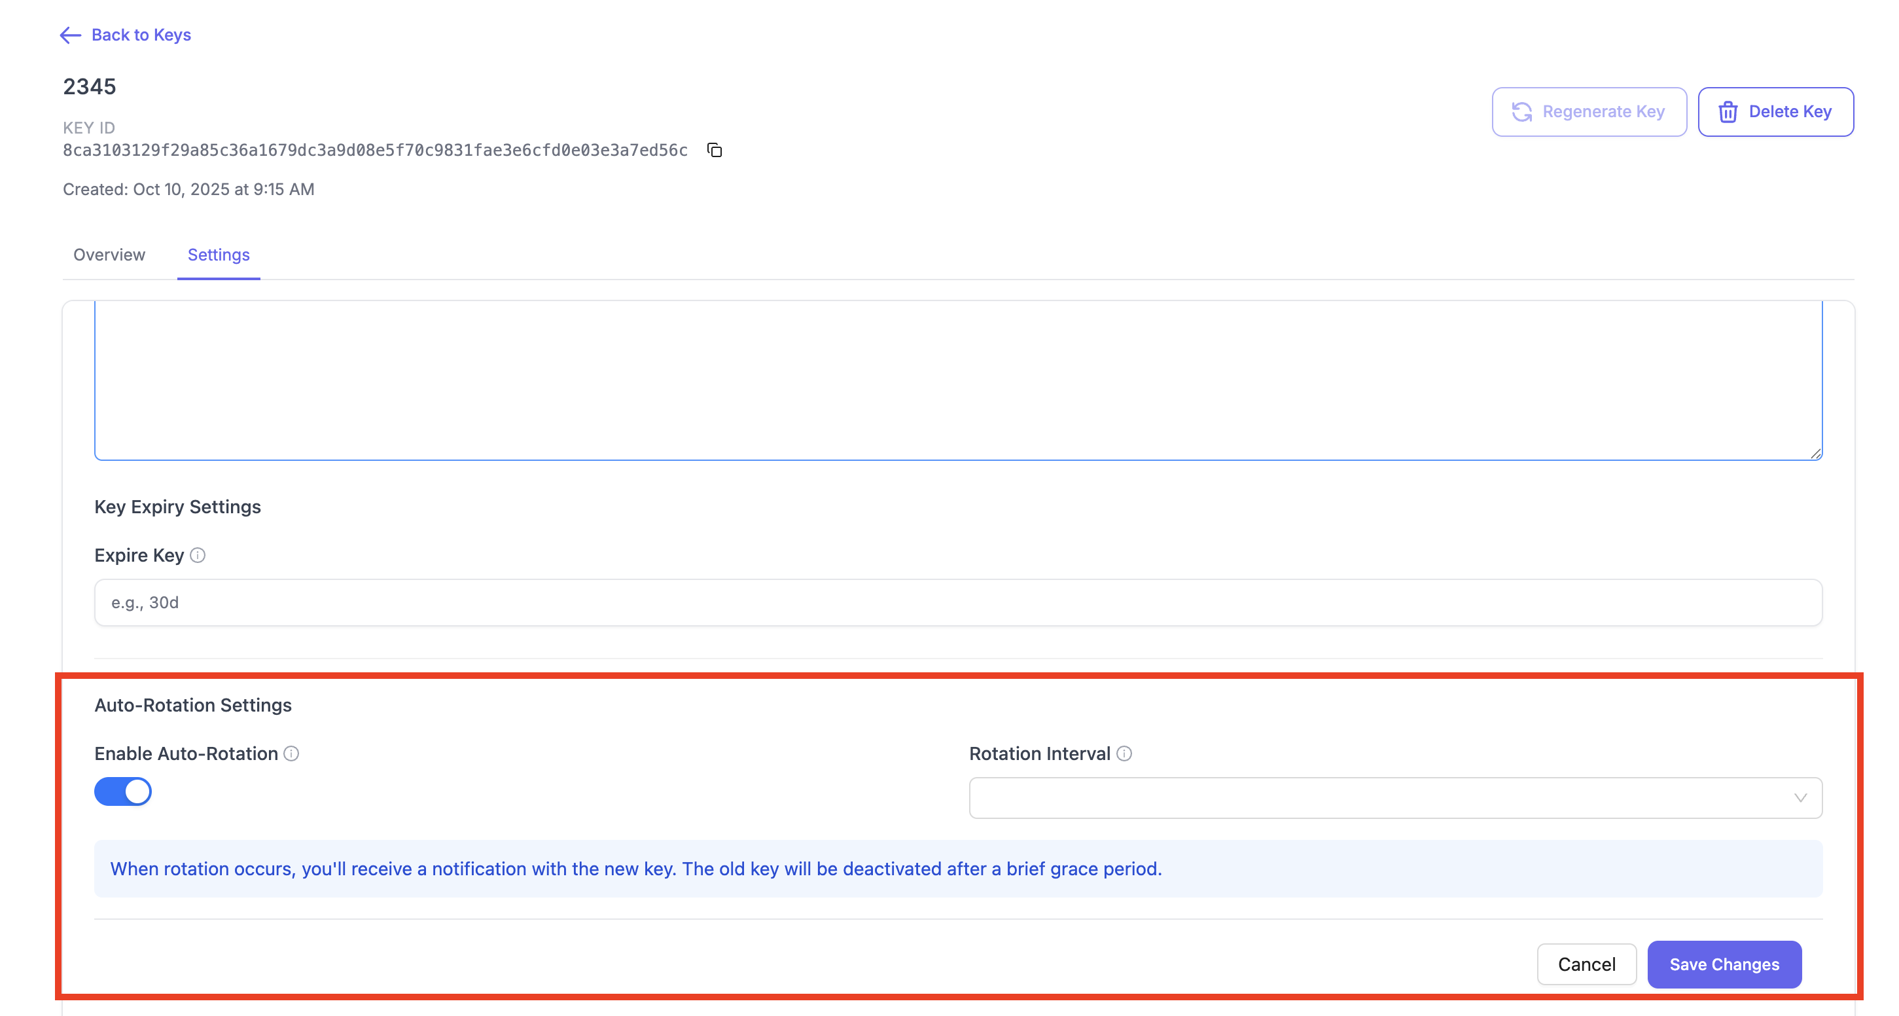Click the Save Changes button
The image size is (1899, 1016).
pos(1724,964)
